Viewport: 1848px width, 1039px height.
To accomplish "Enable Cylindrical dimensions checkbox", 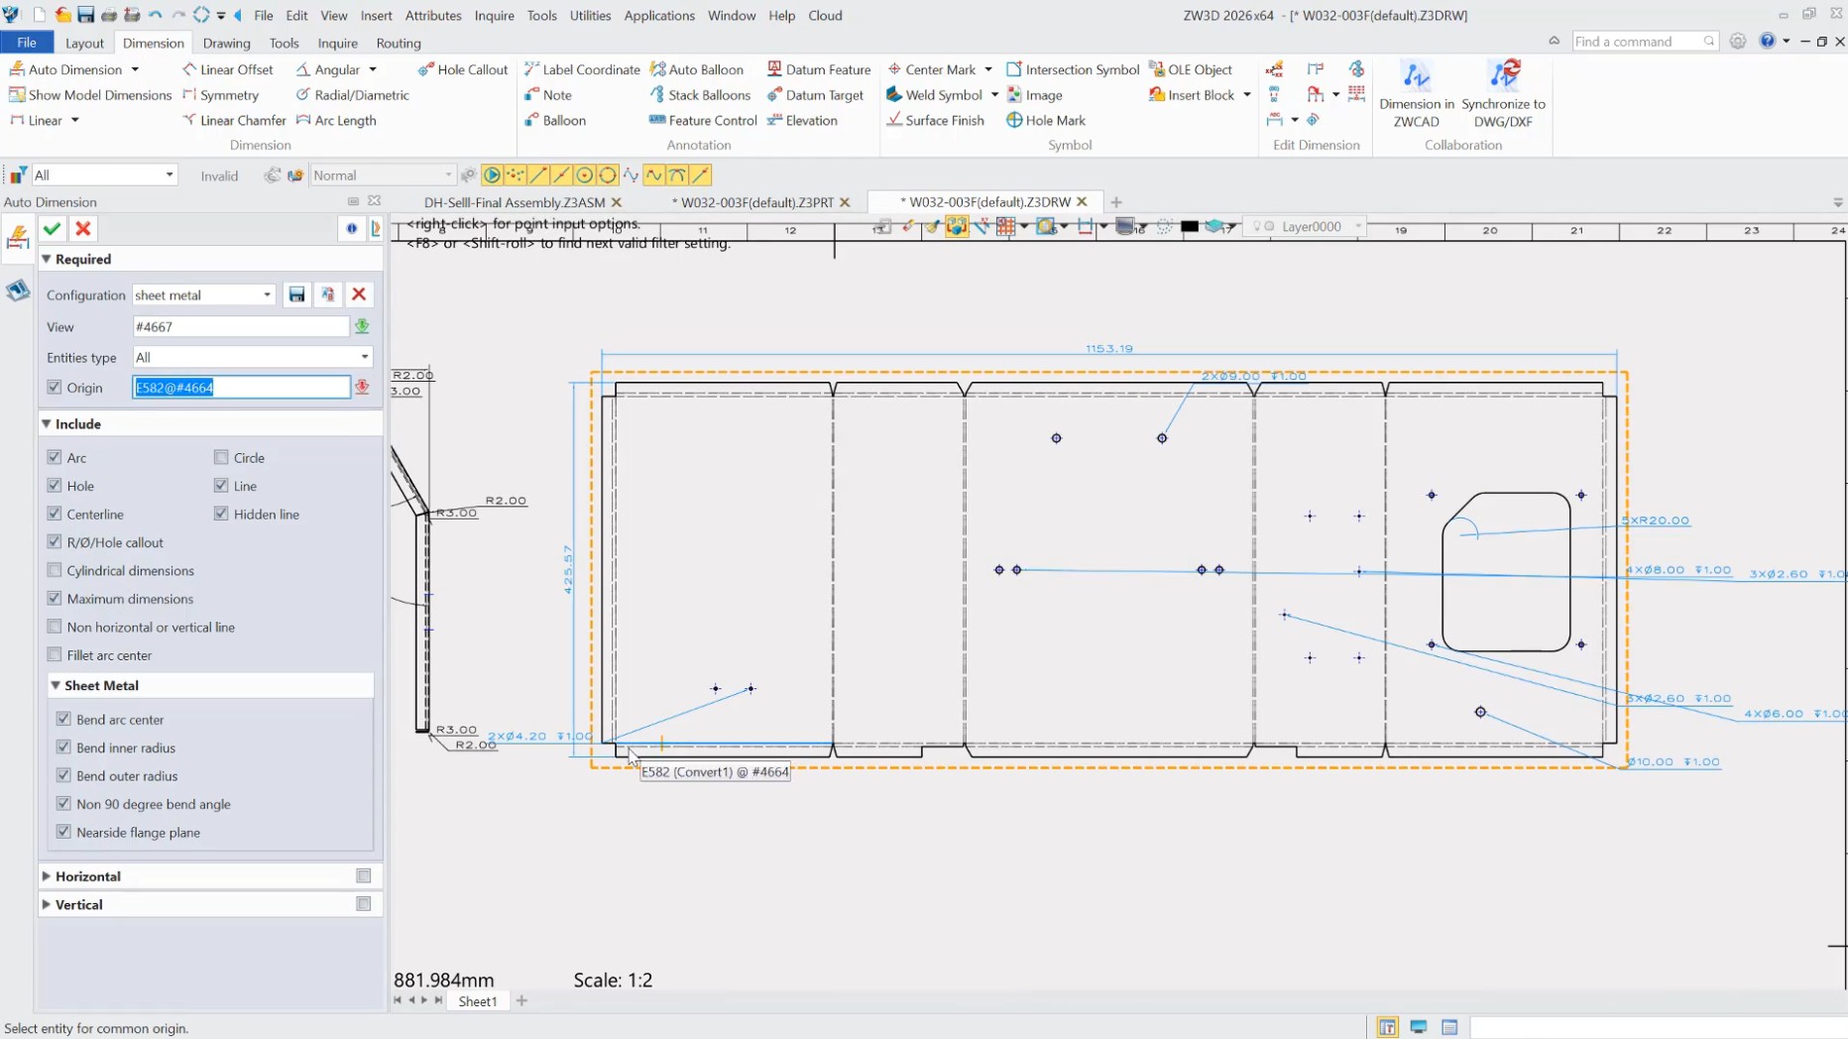I will click(55, 570).
